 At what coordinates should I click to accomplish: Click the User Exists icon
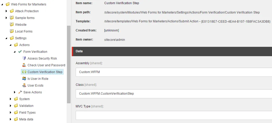point(24,86)
